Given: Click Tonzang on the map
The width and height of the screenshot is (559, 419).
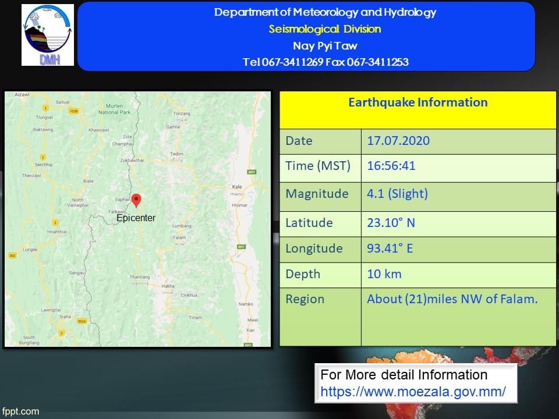Looking at the screenshot, I should pyautogui.click(x=182, y=113).
